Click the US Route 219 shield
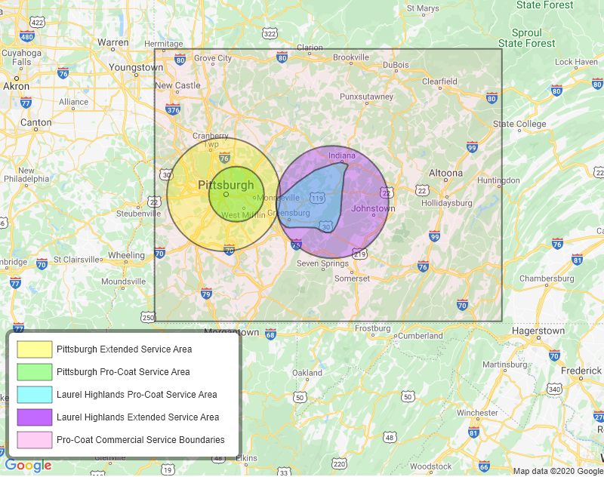 (359, 254)
